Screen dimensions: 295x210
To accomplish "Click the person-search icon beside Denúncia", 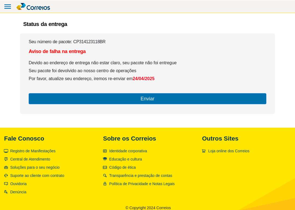I will pos(6,192).
